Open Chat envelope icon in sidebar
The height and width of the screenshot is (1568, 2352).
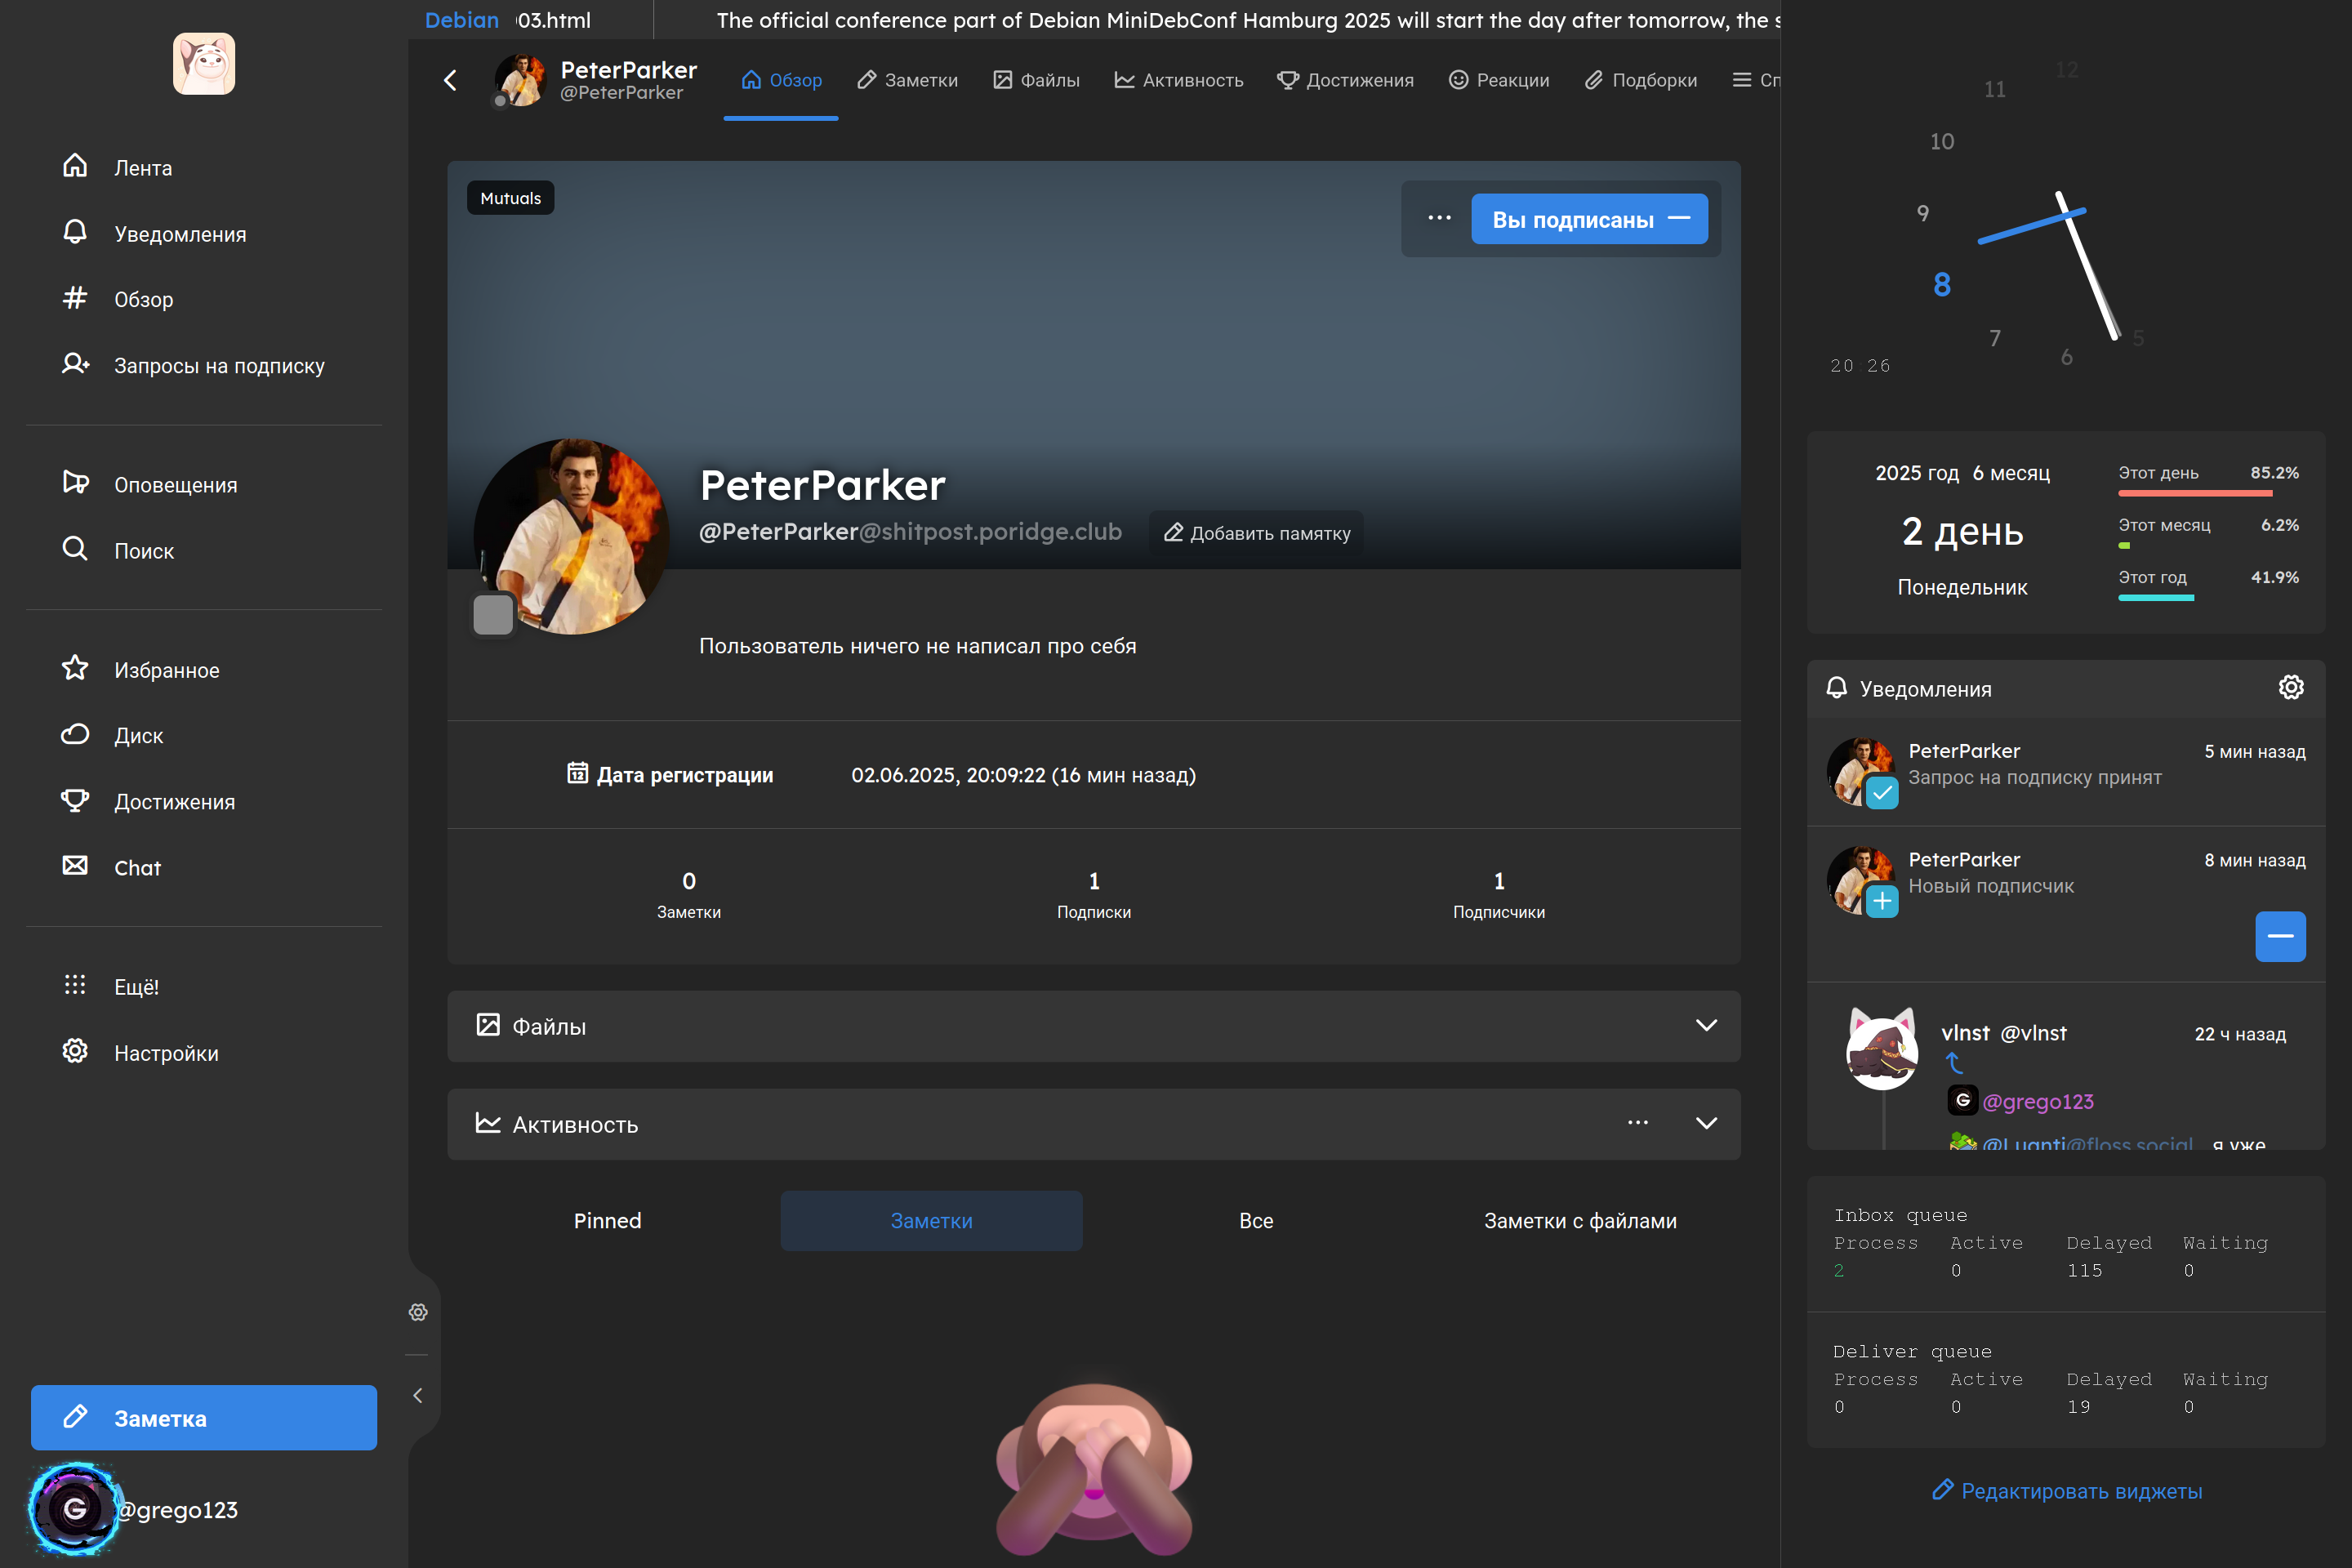point(75,866)
